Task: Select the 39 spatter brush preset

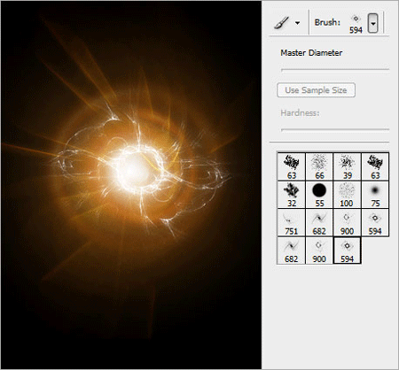Action: pyautogui.click(x=347, y=166)
